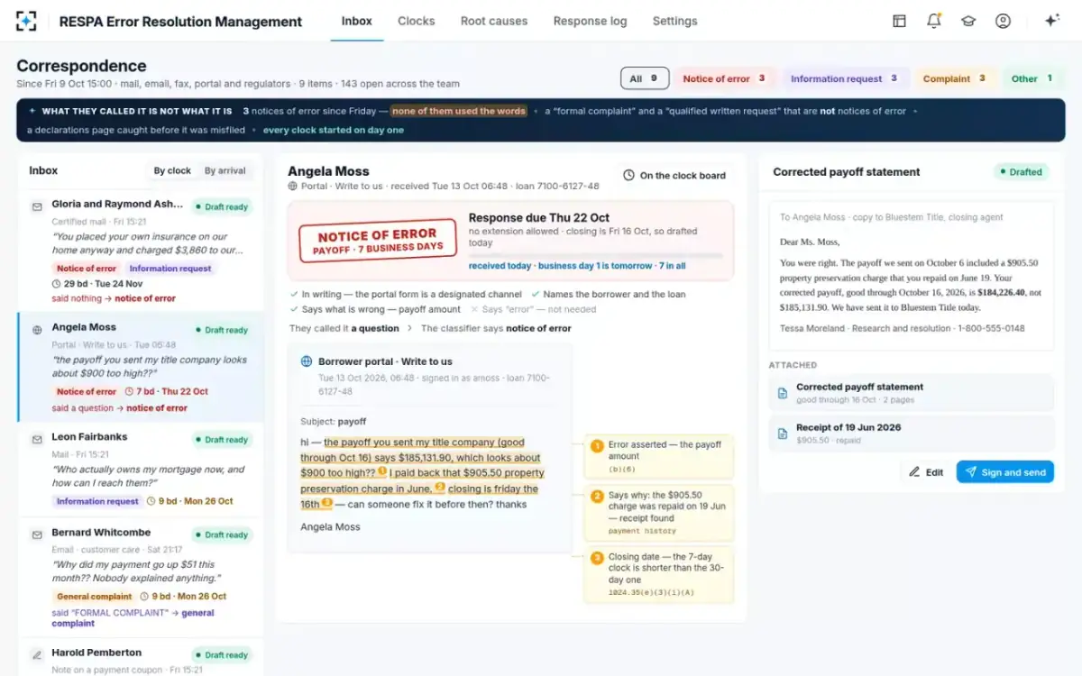This screenshot has width=1082, height=676.
Task: Filter correspondence by All 9
Action: coord(645,78)
